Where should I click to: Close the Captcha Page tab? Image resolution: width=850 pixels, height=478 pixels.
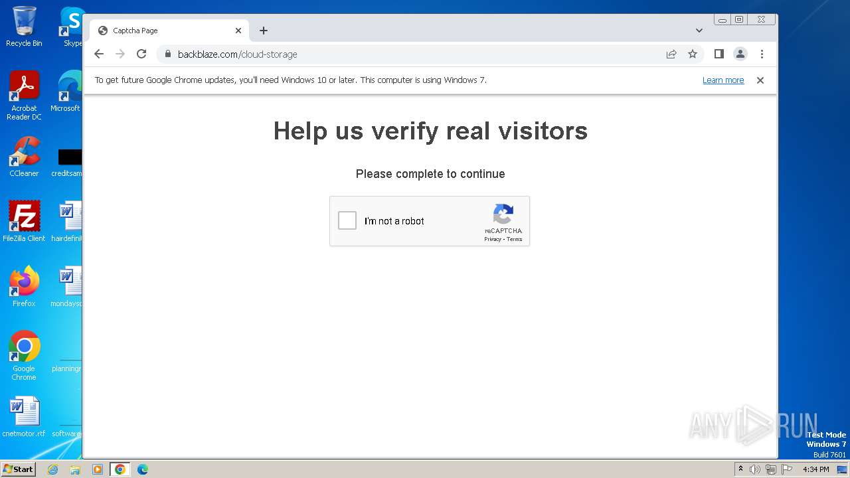click(x=238, y=31)
